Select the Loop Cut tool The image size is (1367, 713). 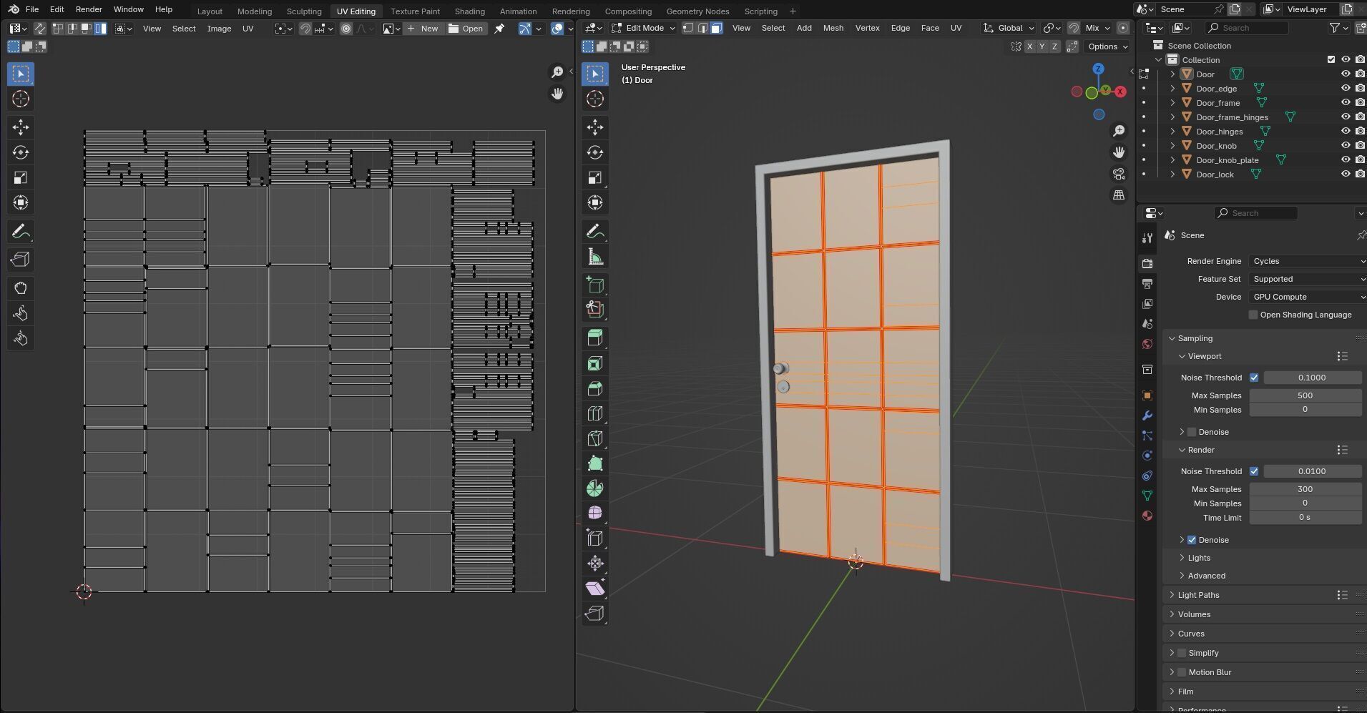[595, 413]
